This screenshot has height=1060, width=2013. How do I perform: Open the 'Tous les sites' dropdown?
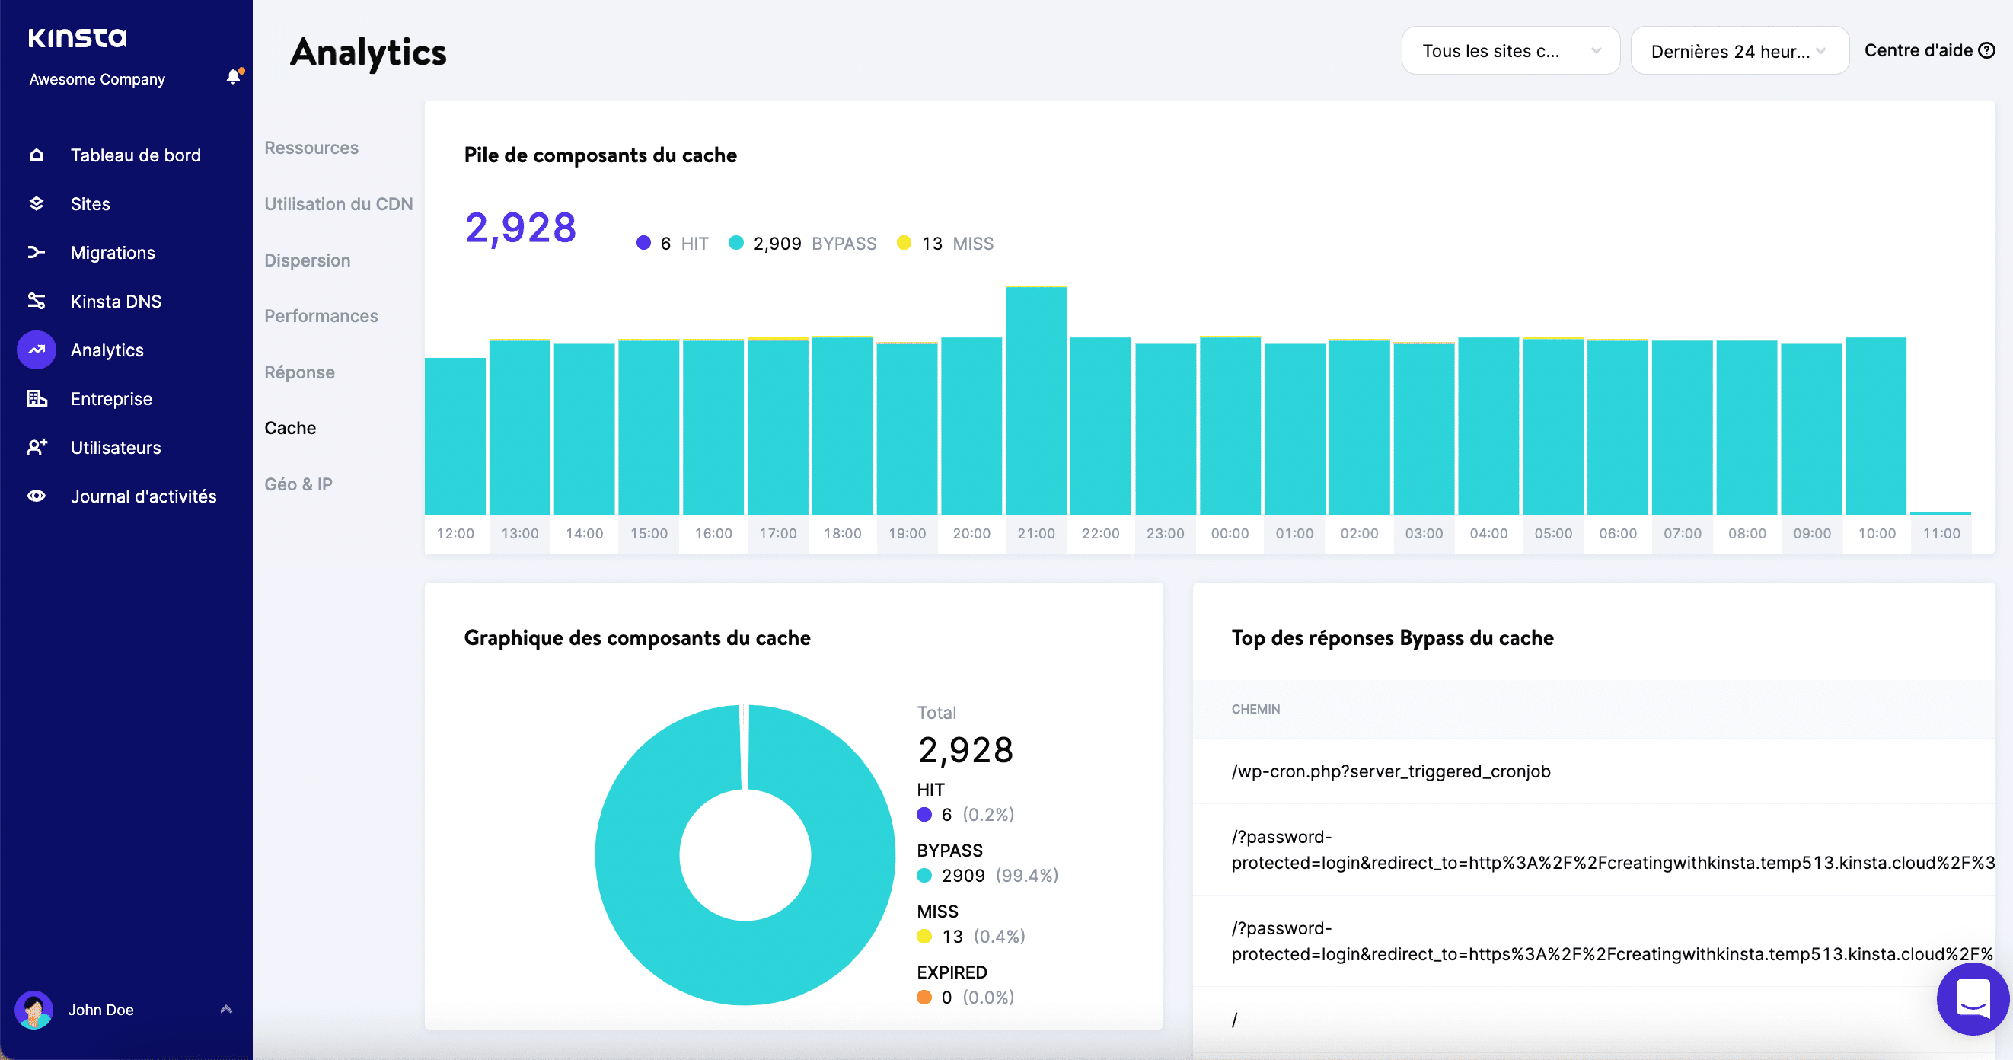[1510, 51]
